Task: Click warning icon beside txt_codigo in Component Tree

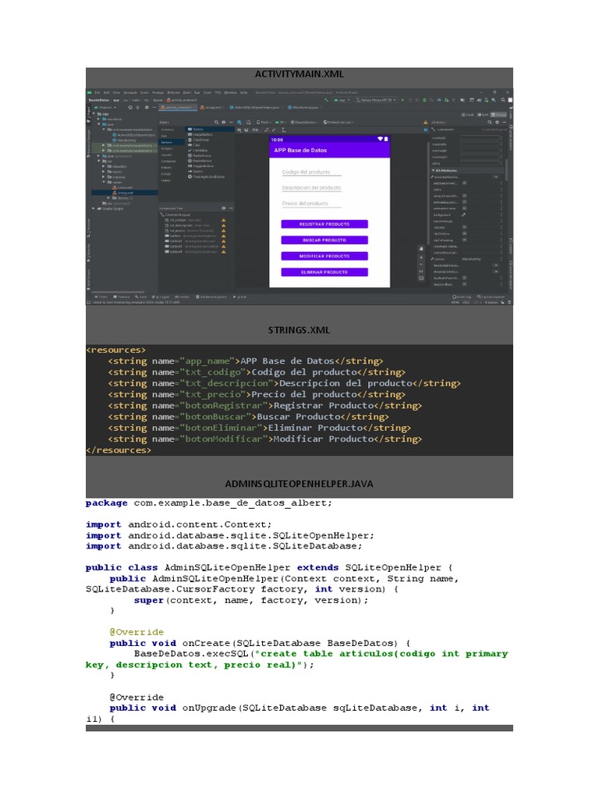Action: click(223, 221)
